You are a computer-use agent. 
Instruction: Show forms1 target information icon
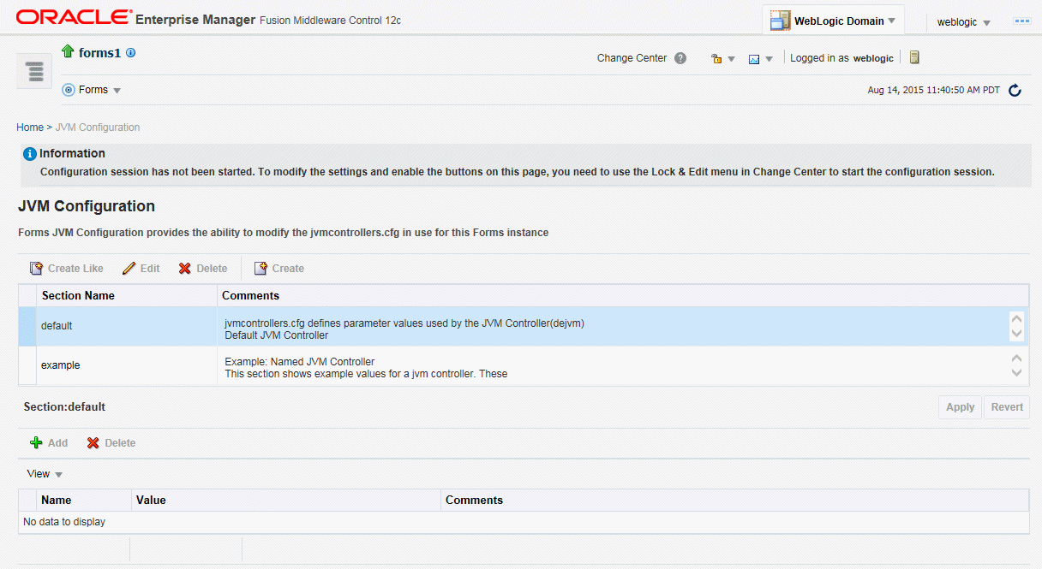coord(131,52)
